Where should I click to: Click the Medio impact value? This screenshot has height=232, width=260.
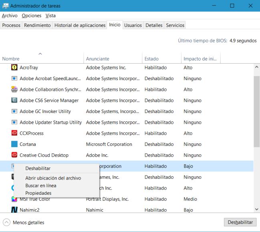point(190,199)
